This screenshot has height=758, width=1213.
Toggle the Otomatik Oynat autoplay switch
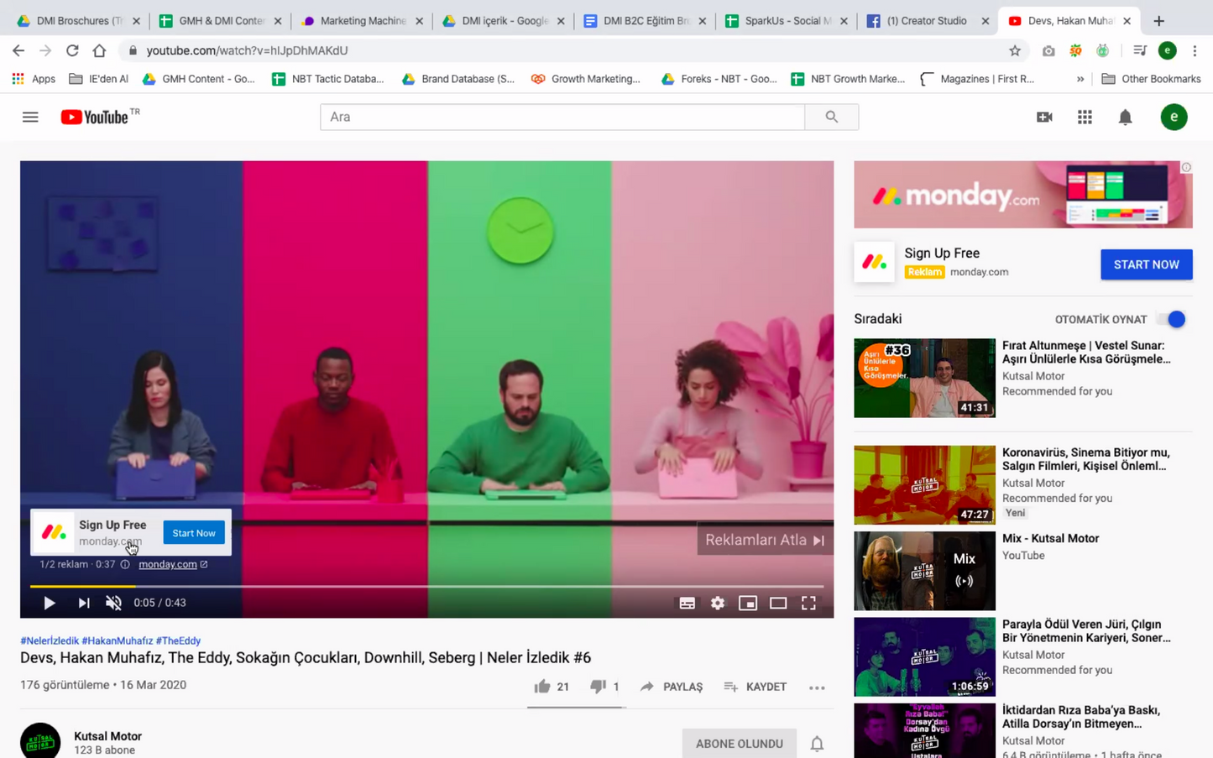[x=1171, y=319]
